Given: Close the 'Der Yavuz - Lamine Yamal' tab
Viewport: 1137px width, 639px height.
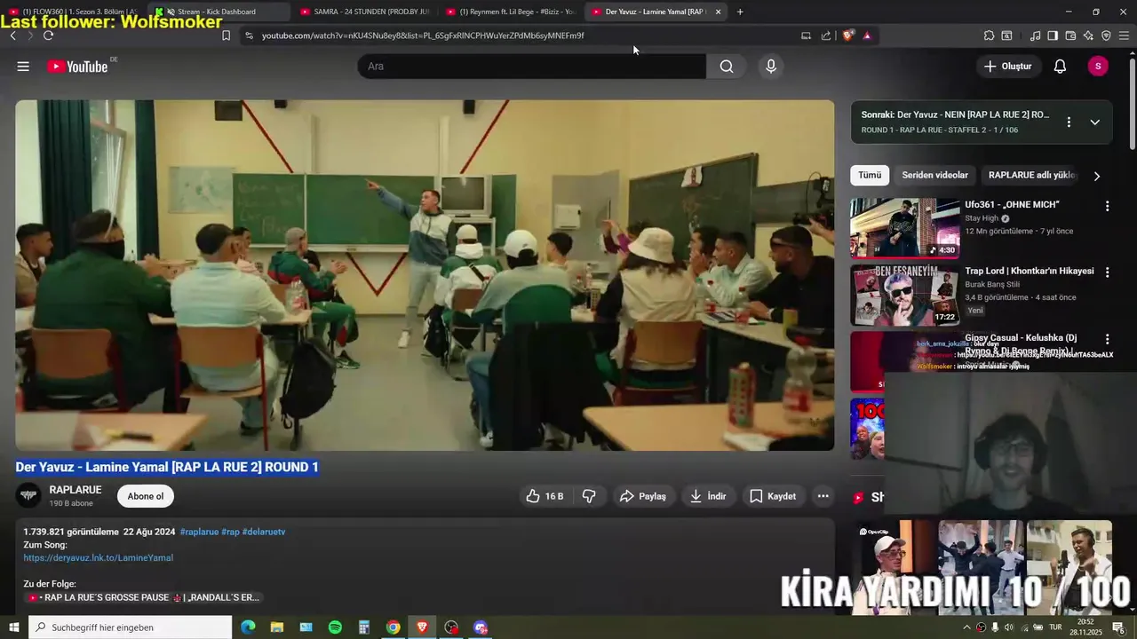Looking at the screenshot, I should click(x=718, y=12).
